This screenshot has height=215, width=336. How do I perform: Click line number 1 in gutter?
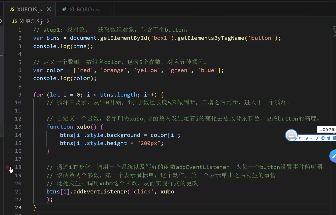pyautogui.click(x=20, y=30)
